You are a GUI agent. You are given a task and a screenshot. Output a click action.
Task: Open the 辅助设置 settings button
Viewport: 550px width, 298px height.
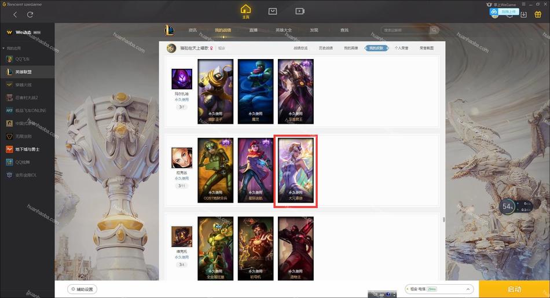point(82,289)
